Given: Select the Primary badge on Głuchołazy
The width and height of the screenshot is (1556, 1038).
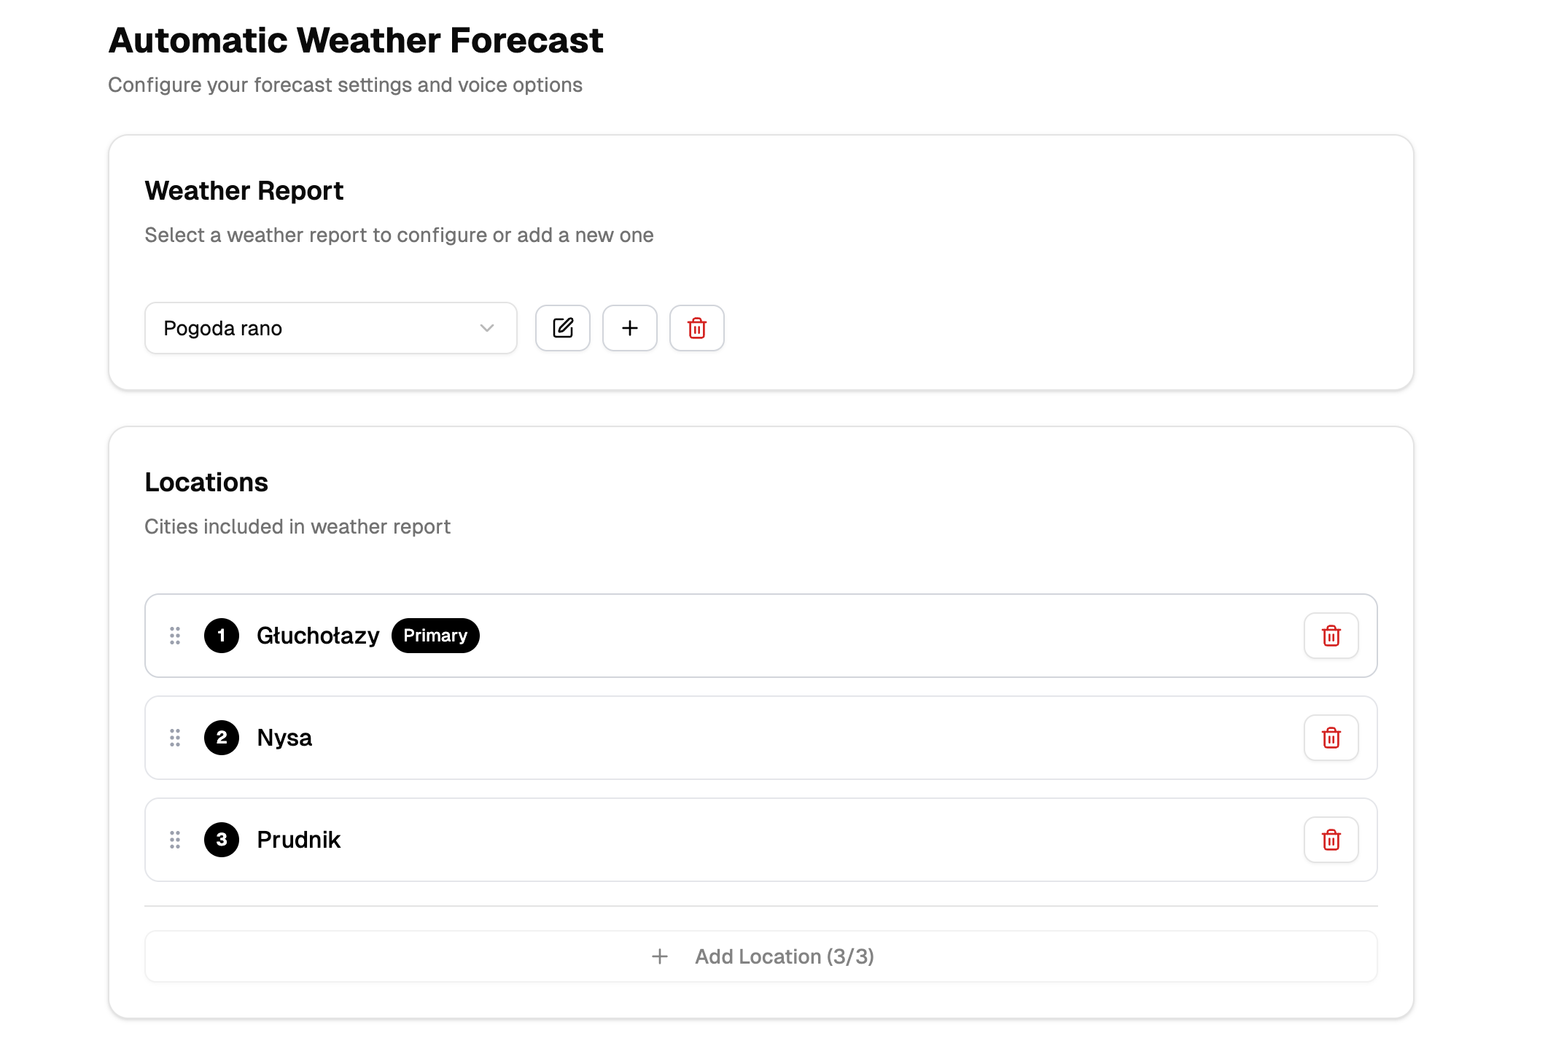Looking at the screenshot, I should pos(435,635).
